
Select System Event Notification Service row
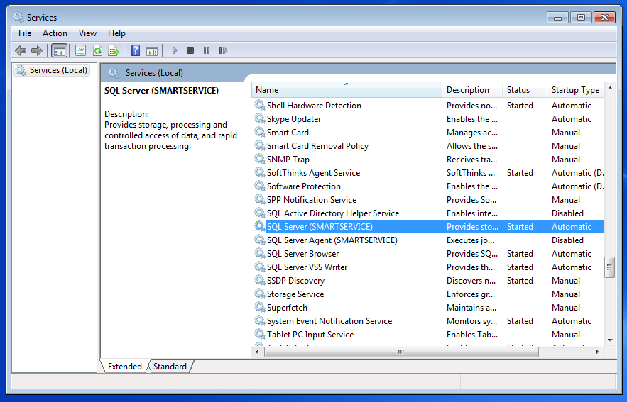tap(428, 321)
